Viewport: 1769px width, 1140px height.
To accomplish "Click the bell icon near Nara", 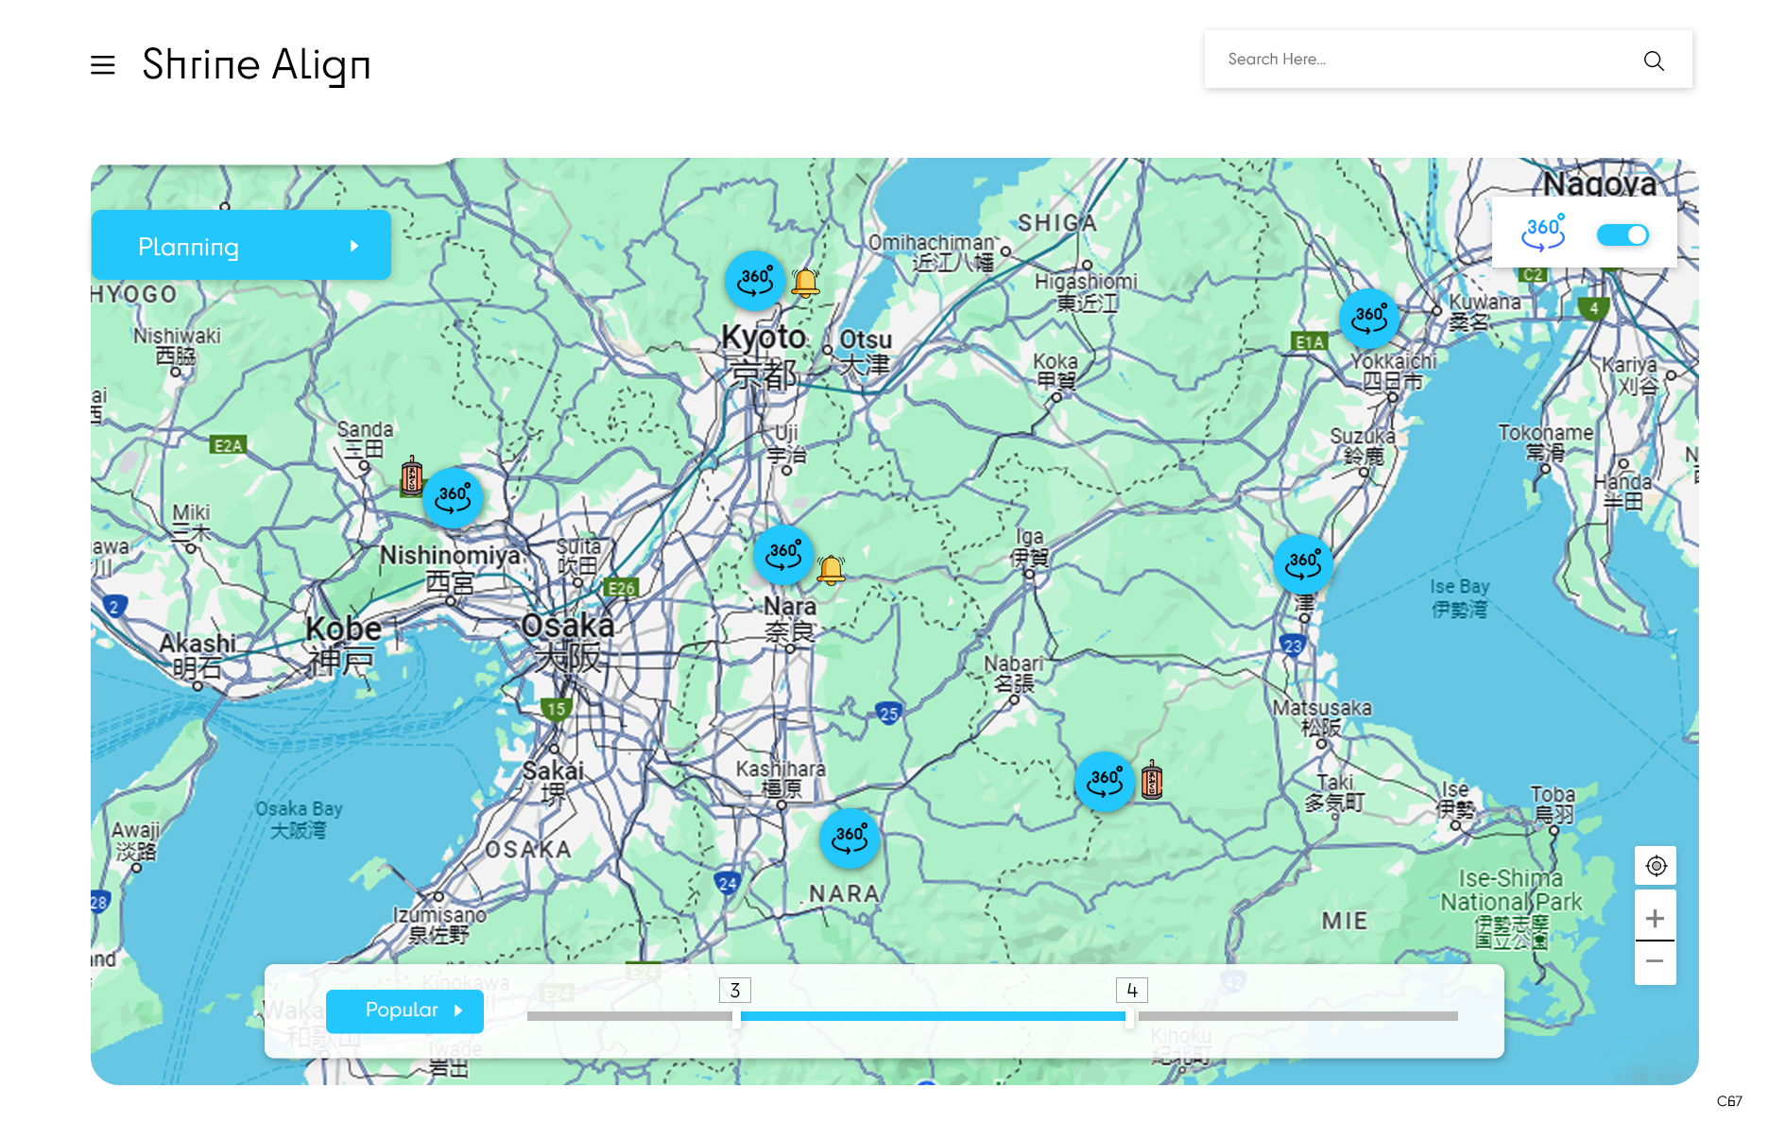I will pos(831,570).
